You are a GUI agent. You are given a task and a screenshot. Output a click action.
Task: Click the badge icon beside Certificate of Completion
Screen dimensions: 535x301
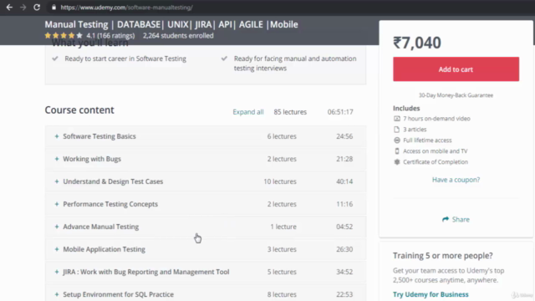pyautogui.click(x=397, y=161)
